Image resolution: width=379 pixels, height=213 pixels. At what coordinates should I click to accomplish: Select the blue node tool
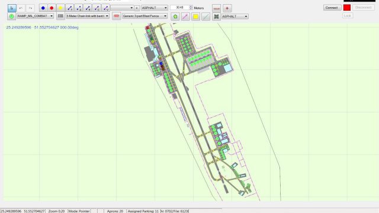point(43,8)
